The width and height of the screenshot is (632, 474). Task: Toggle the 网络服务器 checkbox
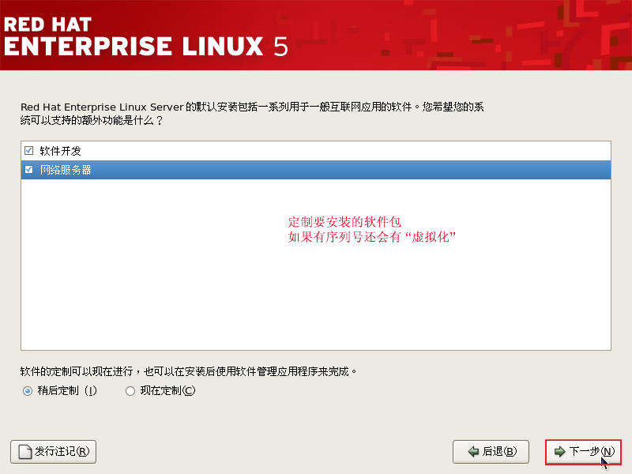click(x=28, y=170)
